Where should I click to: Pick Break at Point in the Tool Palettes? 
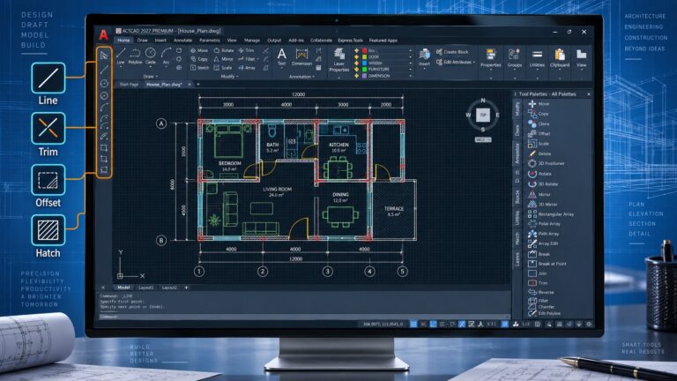pos(547,264)
